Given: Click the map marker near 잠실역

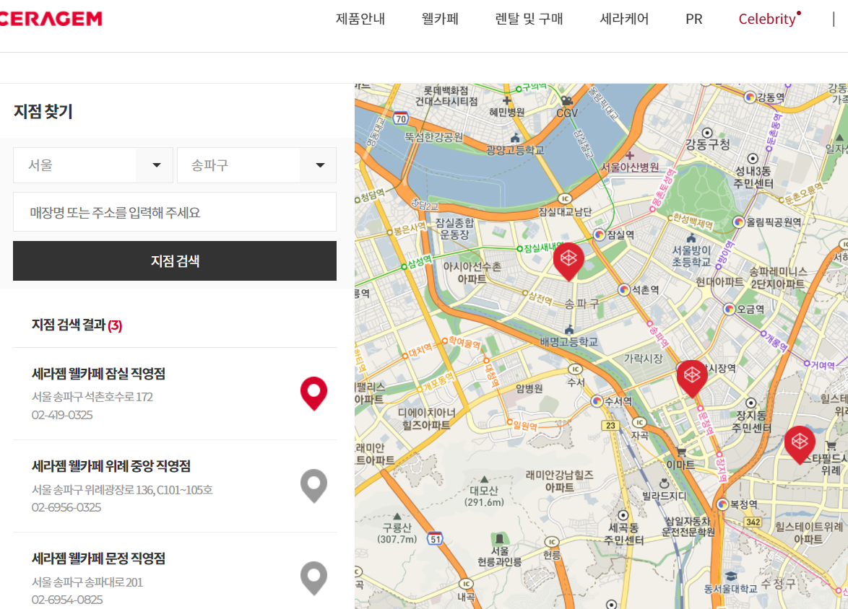Looking at the screenshot, I should coord(568,261).
